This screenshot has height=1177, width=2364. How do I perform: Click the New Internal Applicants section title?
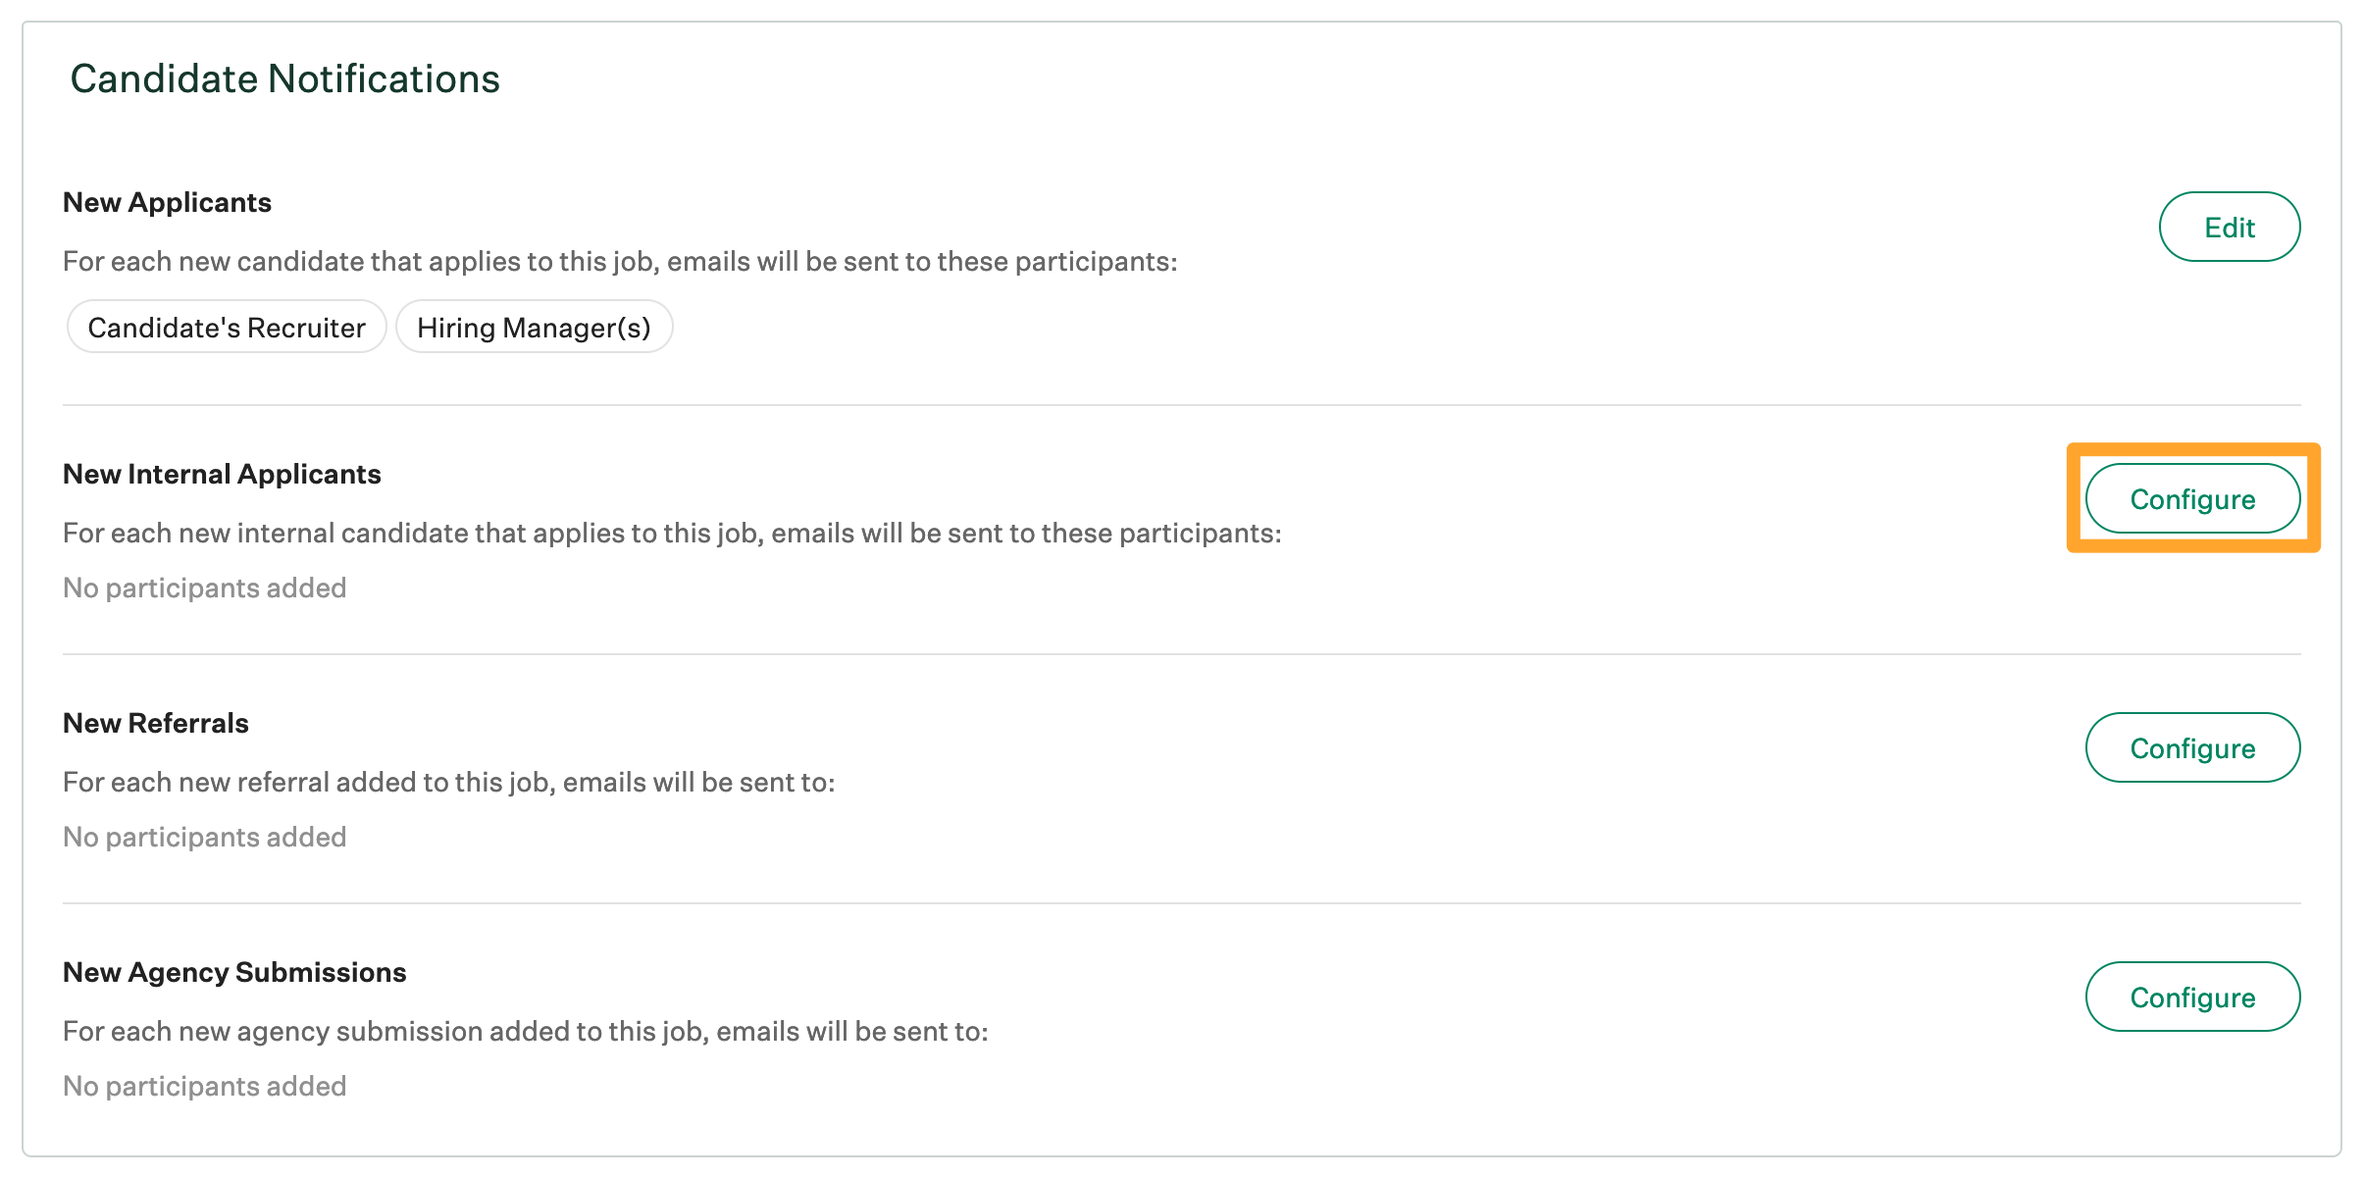(221, 474)
